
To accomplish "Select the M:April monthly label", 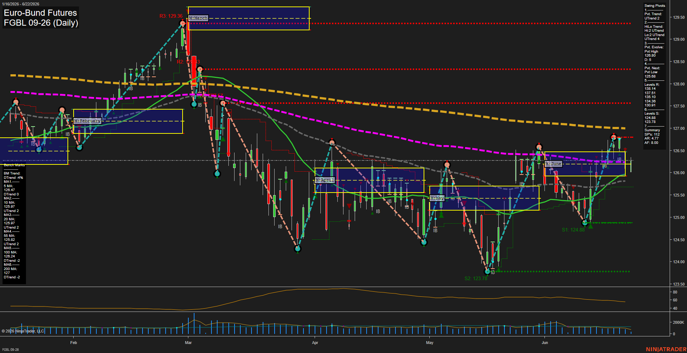I will tap(325, 180).
